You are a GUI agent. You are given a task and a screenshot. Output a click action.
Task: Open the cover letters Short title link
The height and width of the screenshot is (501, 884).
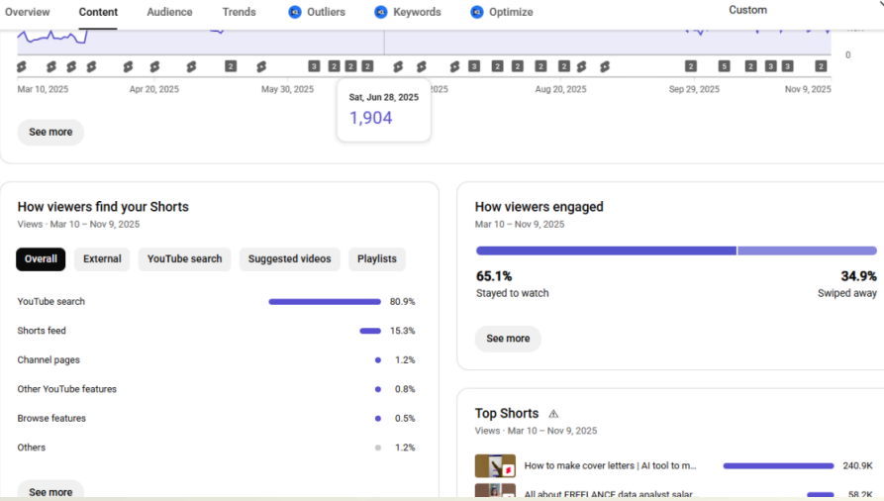(610, 465)
